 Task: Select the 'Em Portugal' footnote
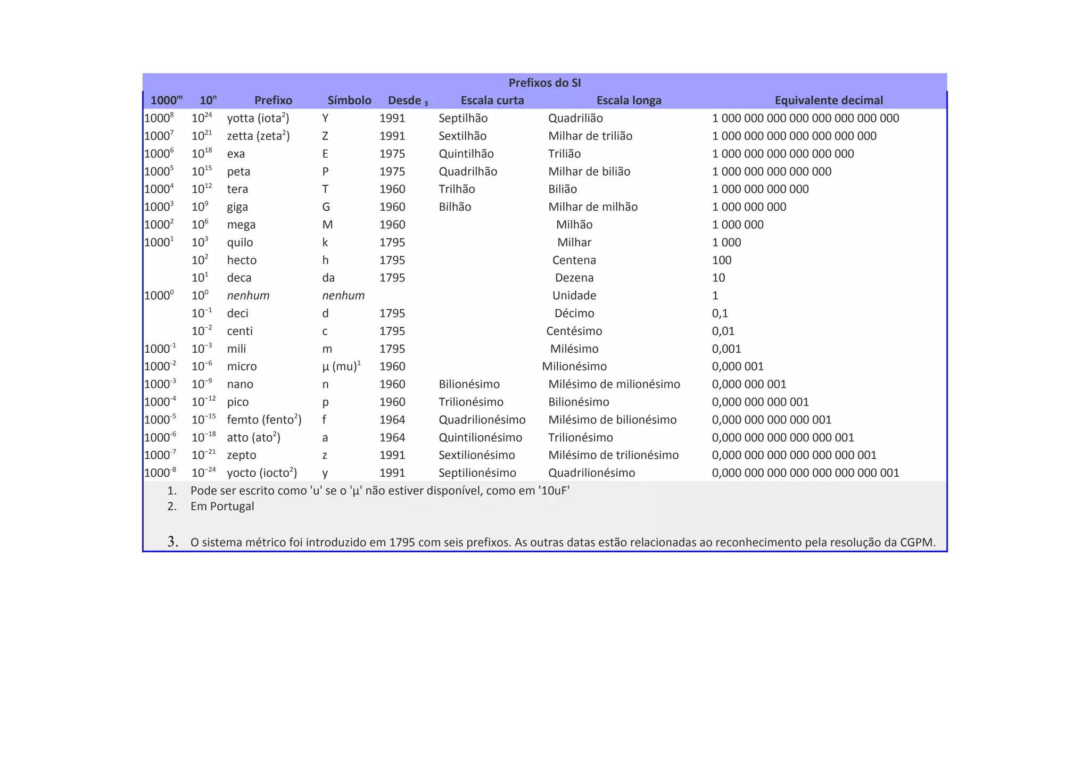(210, 506)
